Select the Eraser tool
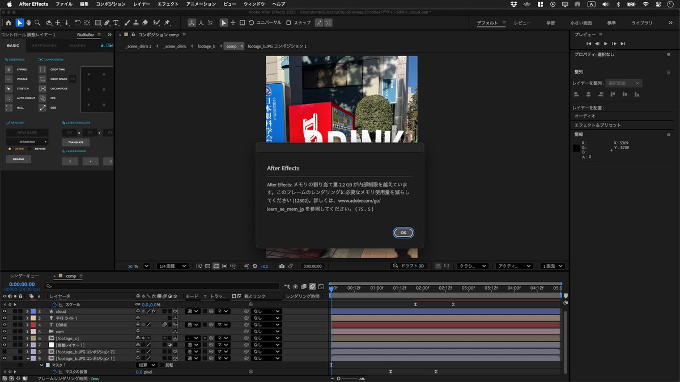 tap(145, 23)
